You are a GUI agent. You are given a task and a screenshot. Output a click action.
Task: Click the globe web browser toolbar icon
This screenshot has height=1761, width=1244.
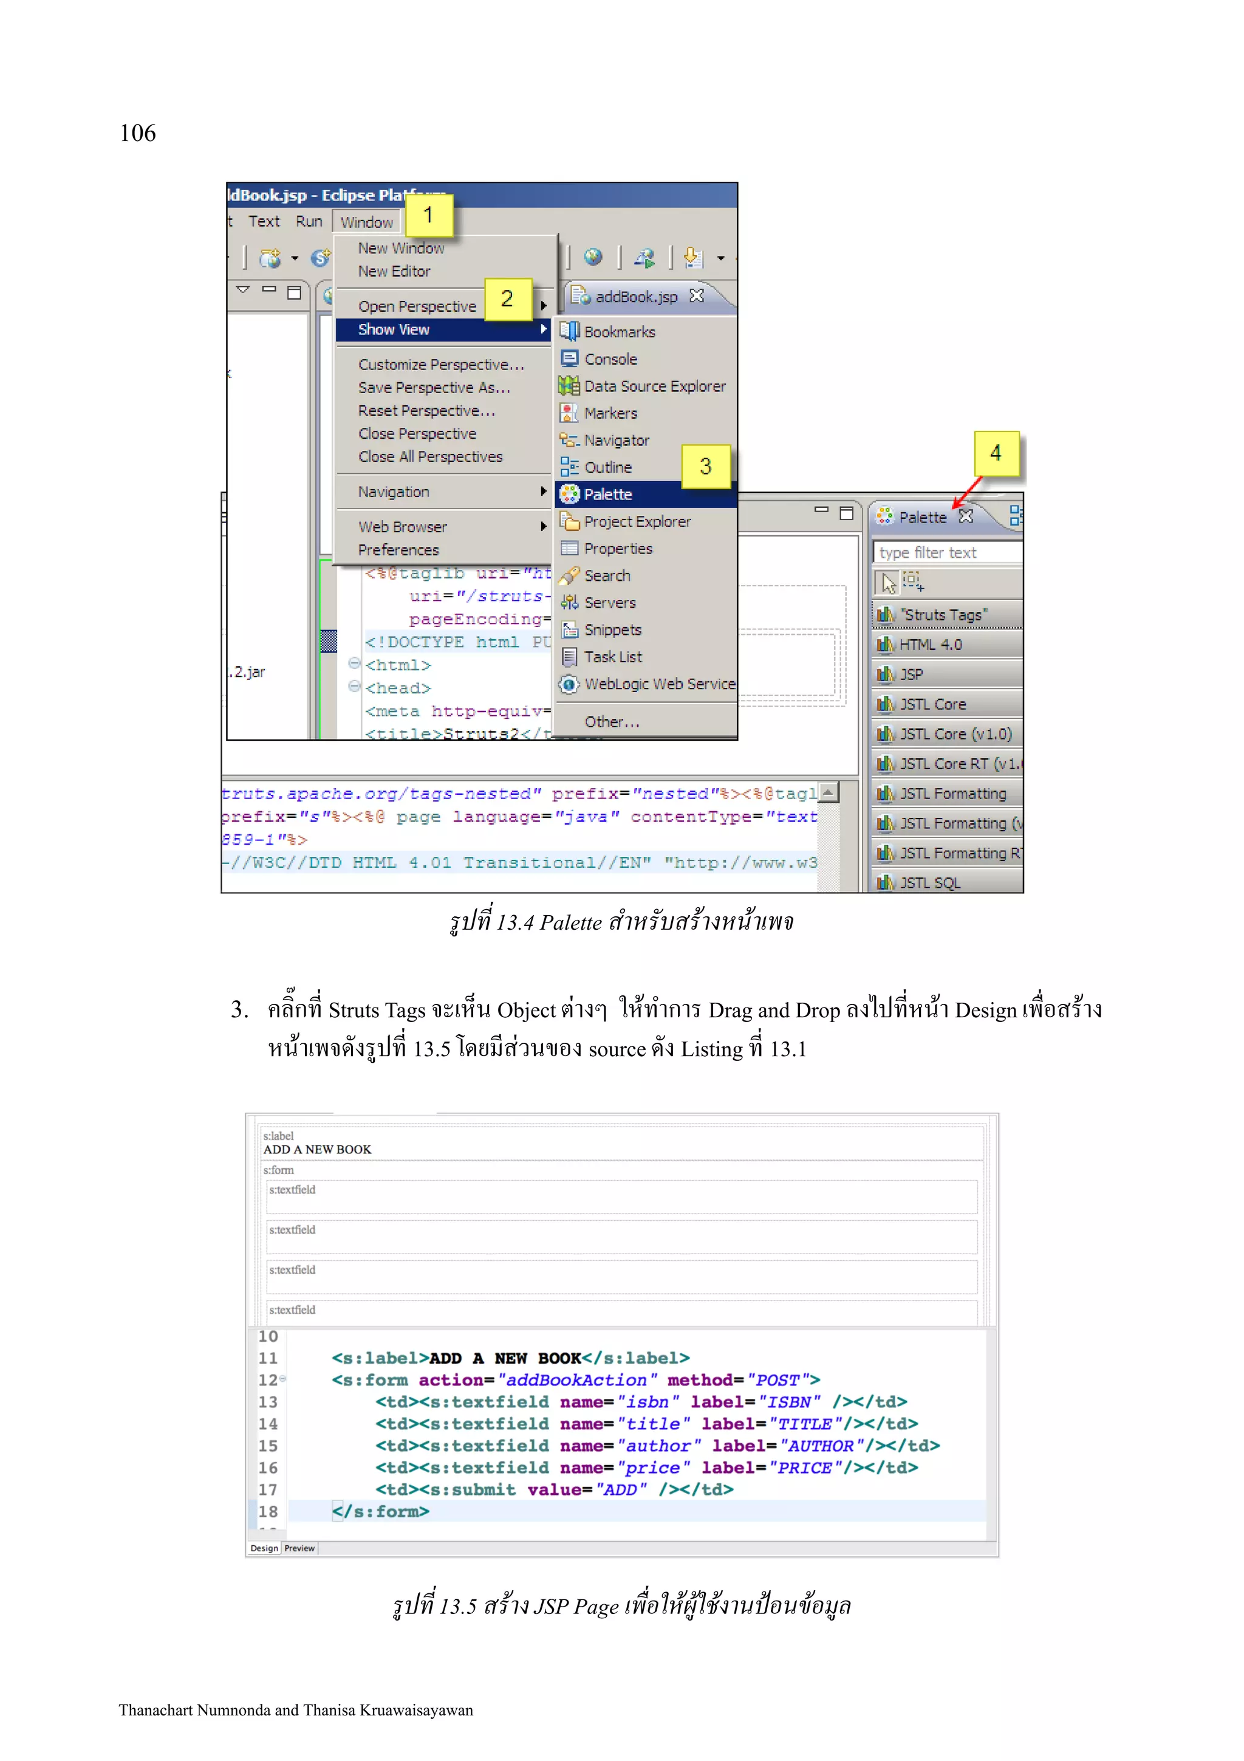pyautogui.click(x=592, y=257)
